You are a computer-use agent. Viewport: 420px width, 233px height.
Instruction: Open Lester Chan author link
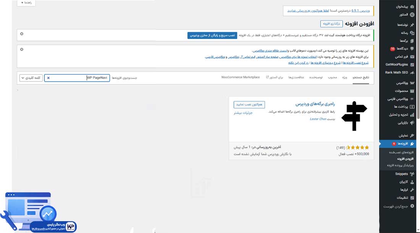(318, 119)
